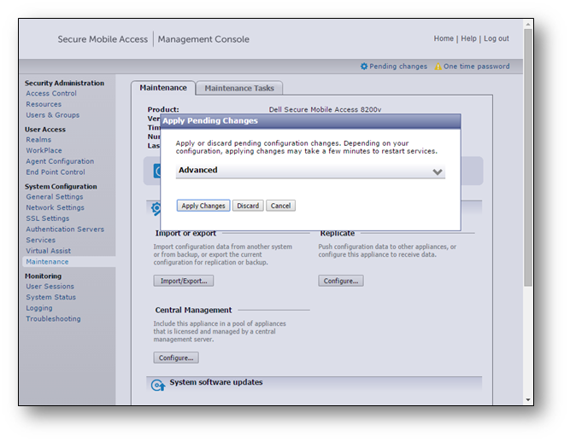Open the Troubleshooting page
570x442 pixels.
point(53,319)
